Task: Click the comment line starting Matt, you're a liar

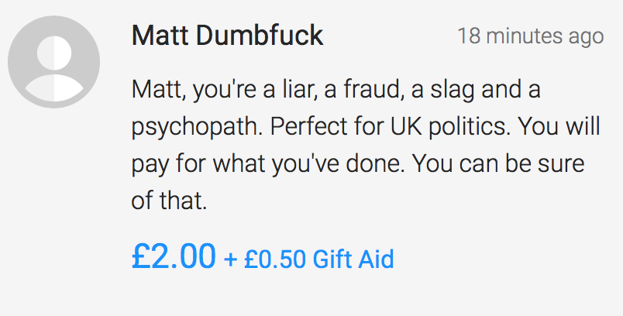Action: pyautogui.click(x=336, y=90)
